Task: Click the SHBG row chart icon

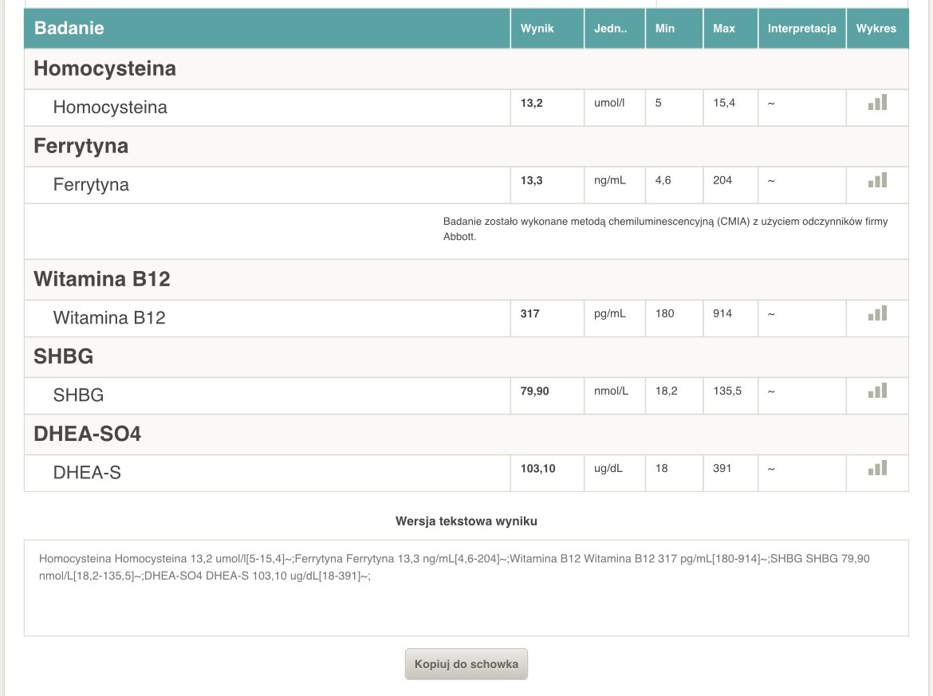Action: 877,391
